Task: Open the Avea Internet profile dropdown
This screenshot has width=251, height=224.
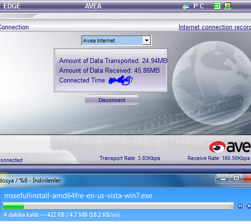Action: 116,41
